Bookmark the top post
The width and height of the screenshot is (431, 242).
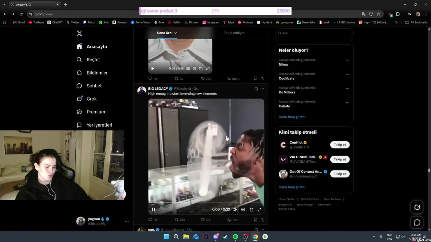[x=256, y=79]
